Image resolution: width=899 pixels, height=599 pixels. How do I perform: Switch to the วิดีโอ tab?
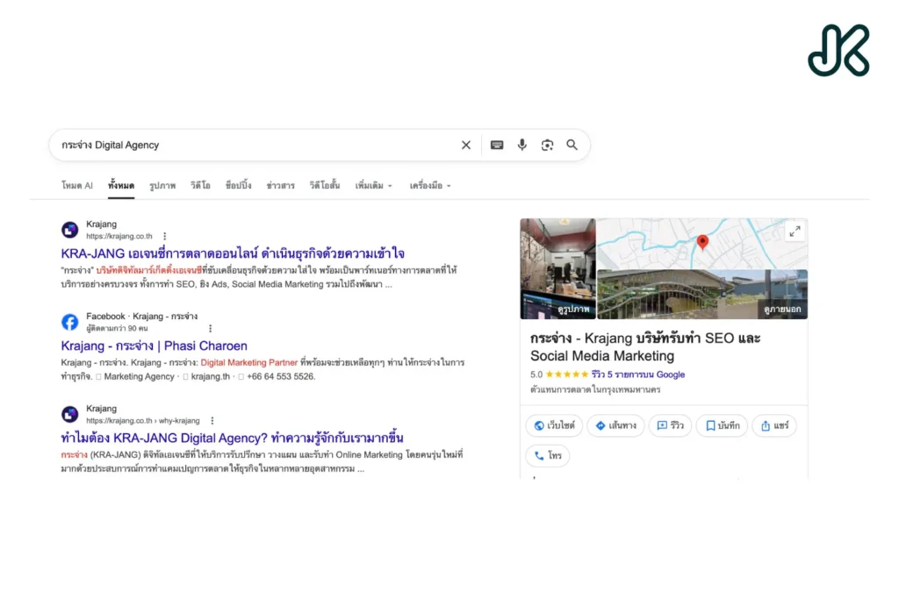(x=200, y=186)
